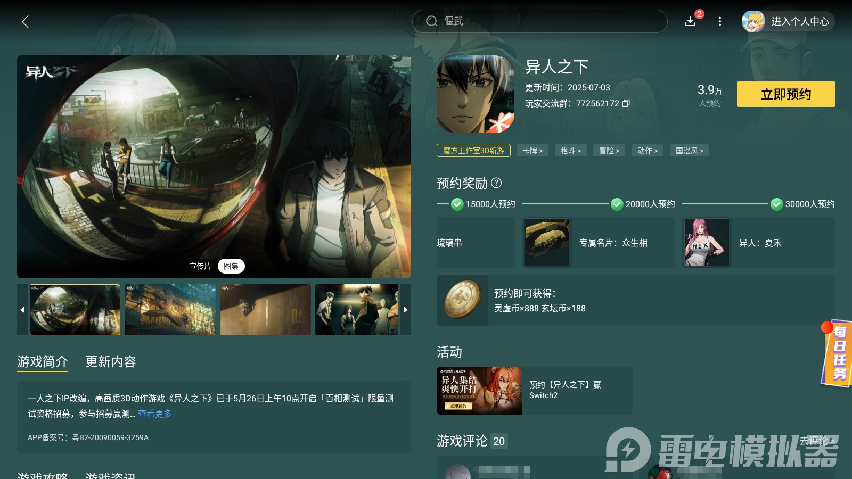Click the 异人：夏禾 character reward image
This screenshot has height=479, width=852.
click(x=707, y=243)
